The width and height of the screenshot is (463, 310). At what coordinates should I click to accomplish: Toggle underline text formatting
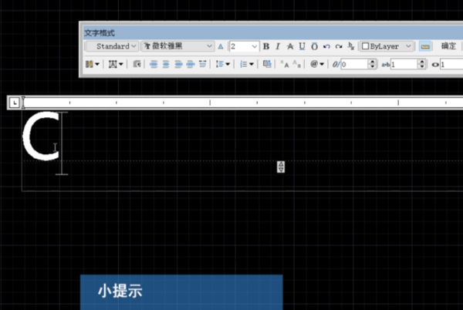pos(302,46)
